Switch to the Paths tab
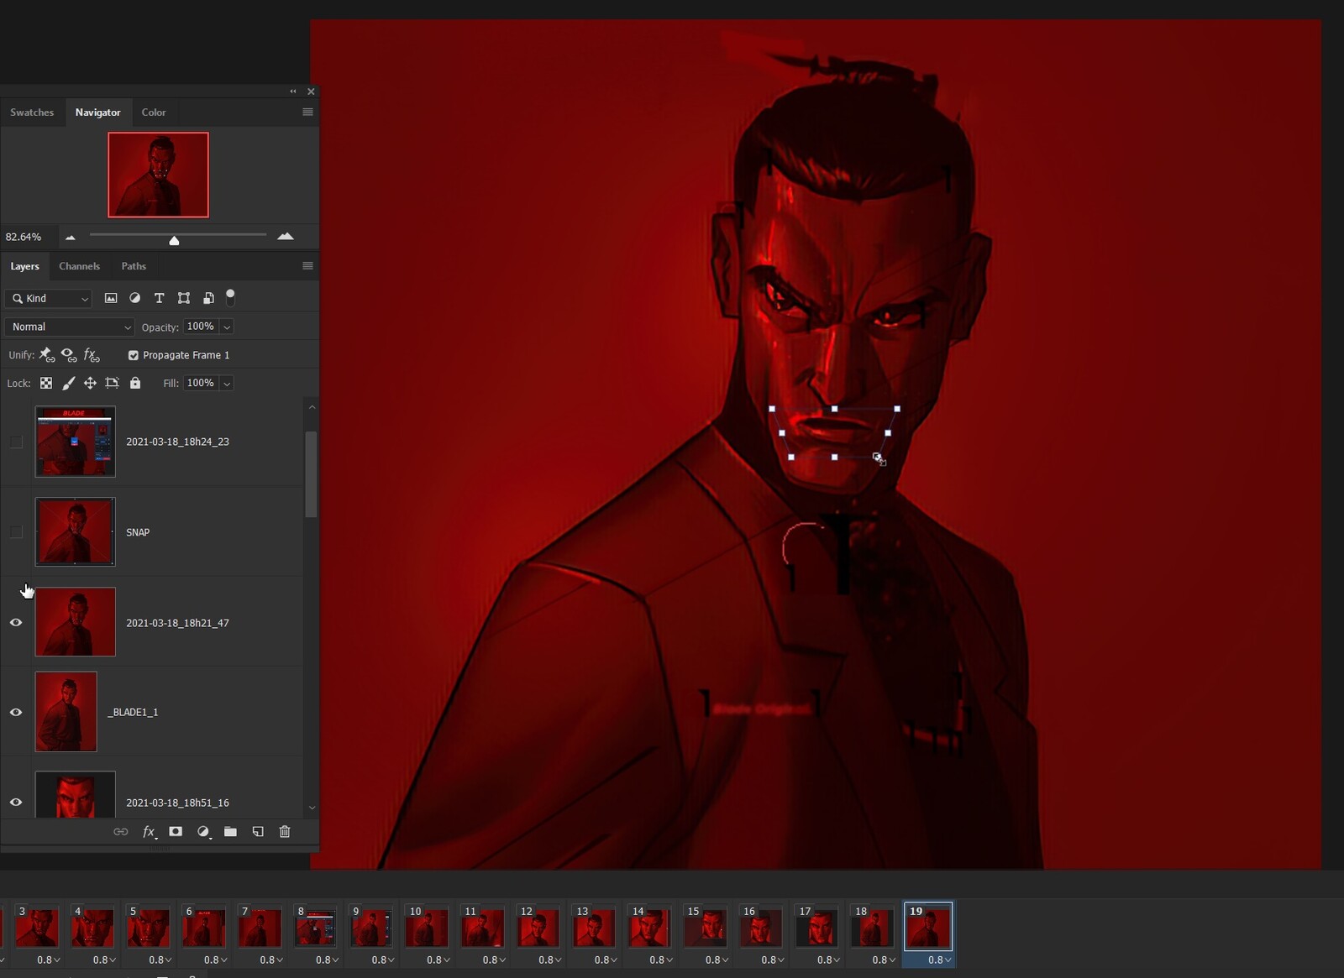Image resolution: width=1344 pixels, height=978 pixels. click(134, 266)
